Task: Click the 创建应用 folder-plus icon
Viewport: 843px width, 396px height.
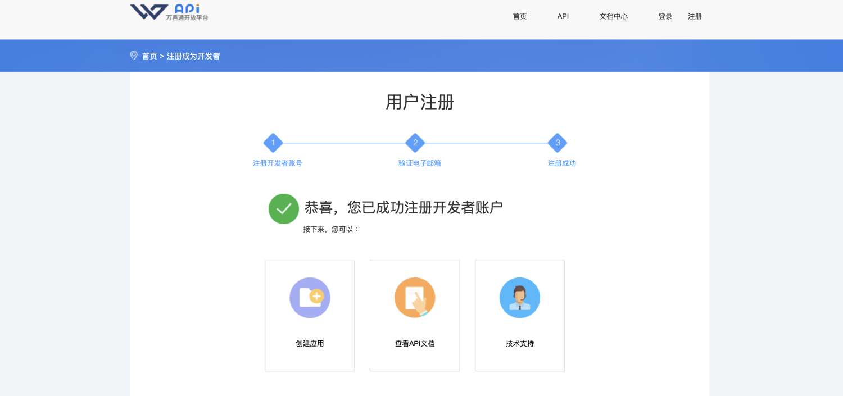Action: [x=310, y=298]
